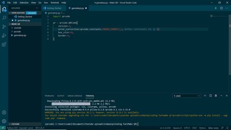Close the terminal panel
Screen dimensions: 231x130
(227, 96)
